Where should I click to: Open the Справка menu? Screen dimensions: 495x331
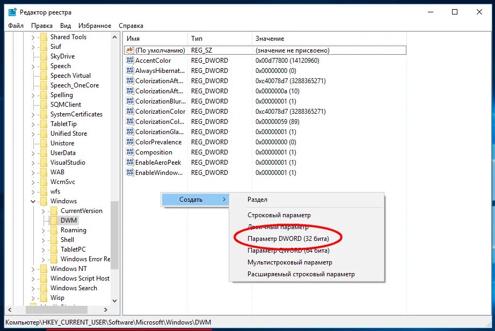pos(131,26)
